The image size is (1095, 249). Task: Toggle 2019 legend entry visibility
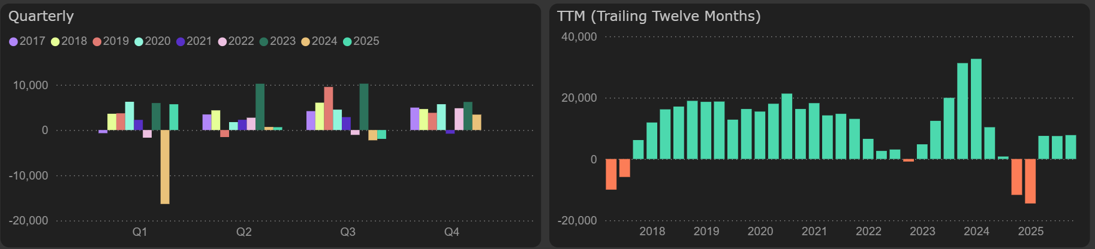coord(110,41)
